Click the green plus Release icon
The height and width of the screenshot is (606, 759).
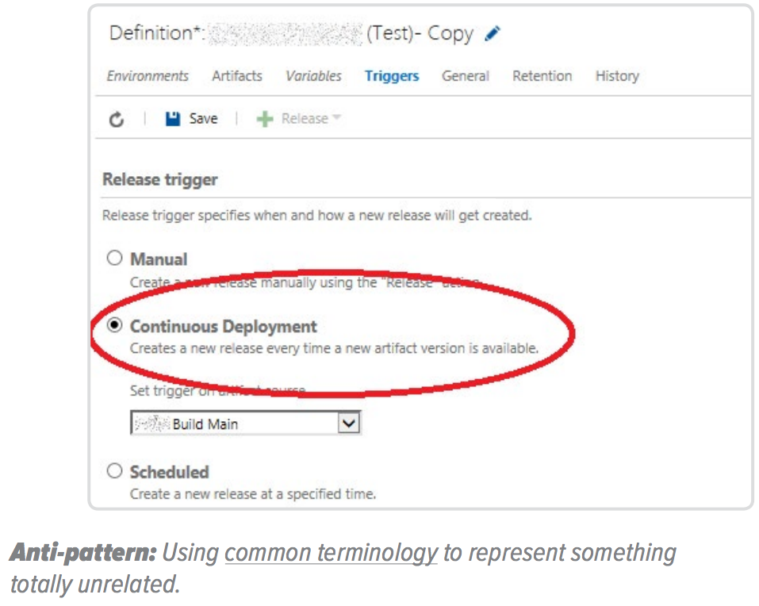(264, 119)
